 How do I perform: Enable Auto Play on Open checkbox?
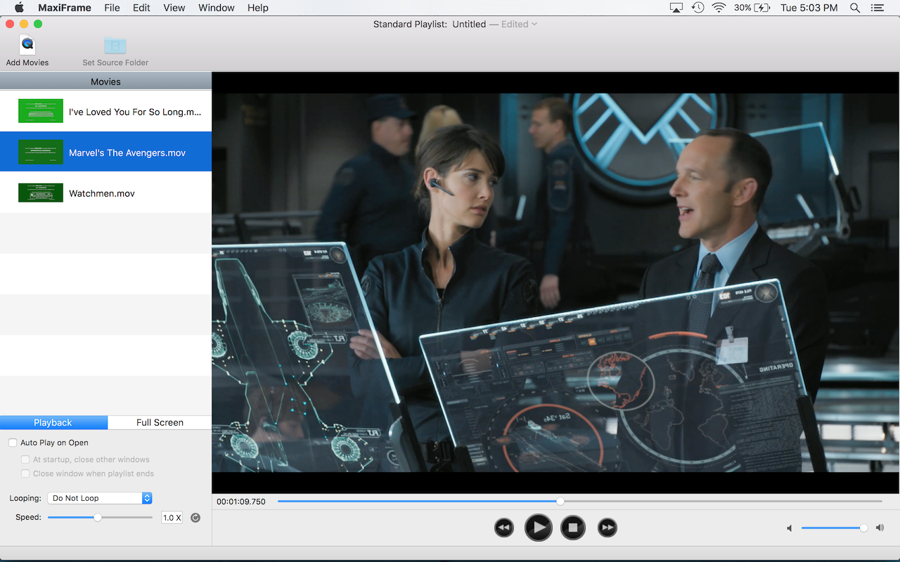13,443
